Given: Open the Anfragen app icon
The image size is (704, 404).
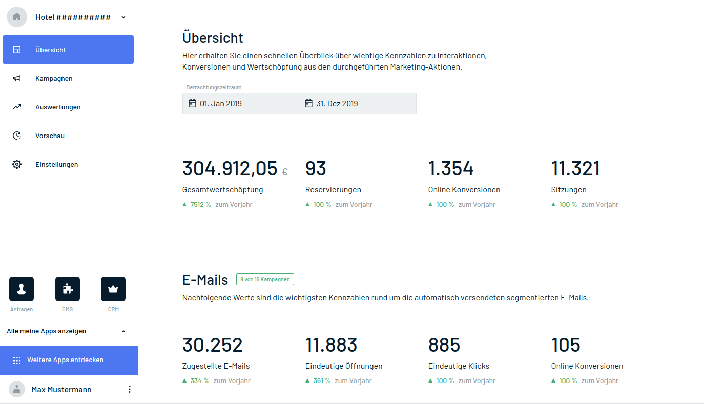Looking at the screenshot, I should click(x=22, y=289).
